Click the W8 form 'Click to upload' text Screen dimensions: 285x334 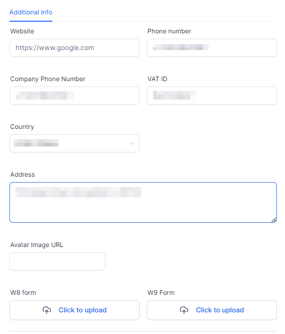(83, 310)
